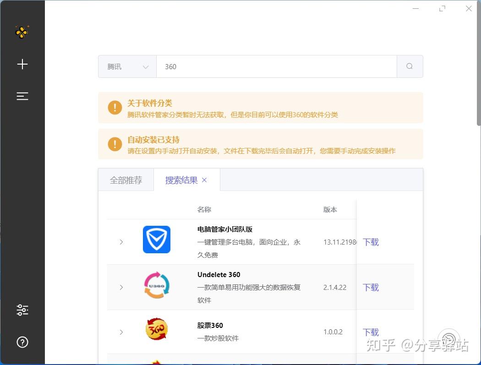Viewport: 481px width, 365px height.
Task: Click the 电脑管家小团队版 shield icon
Action: click(157, 240)
